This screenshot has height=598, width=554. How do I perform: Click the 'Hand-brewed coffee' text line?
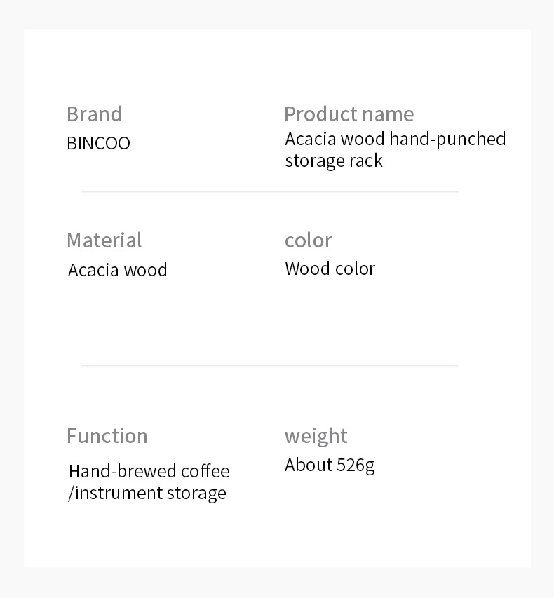pyautogui.click(x=149, y=471)
